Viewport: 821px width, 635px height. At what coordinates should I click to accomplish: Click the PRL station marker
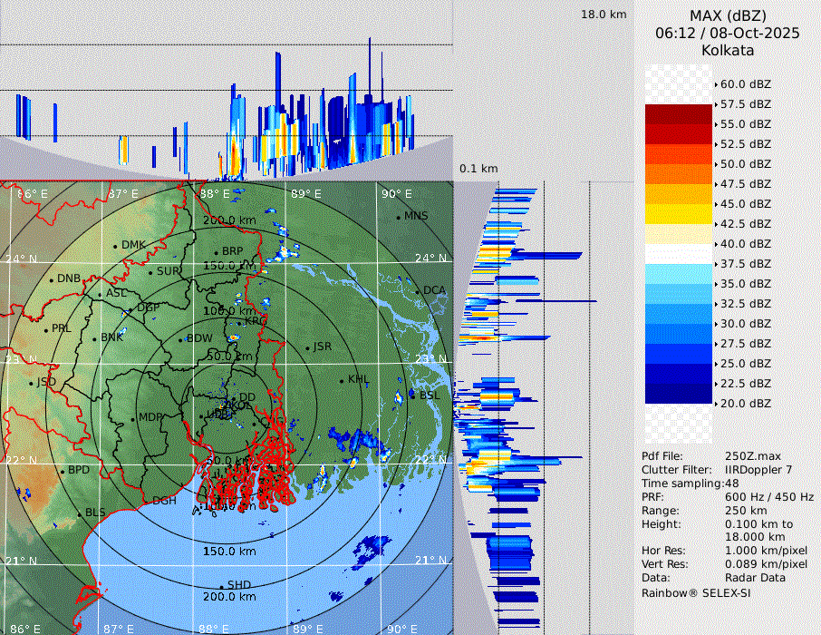[45, 329]
